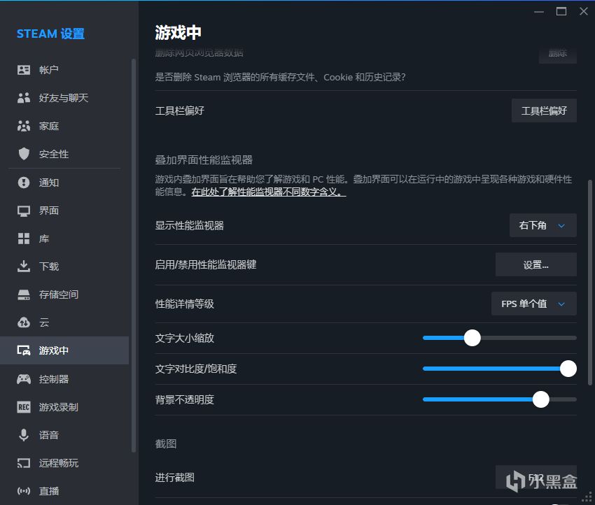Image resolution: width=595 pixels, height=505 pixels.
Task: Click the Interface (界面) monitor icon
Action: [24, 211]
